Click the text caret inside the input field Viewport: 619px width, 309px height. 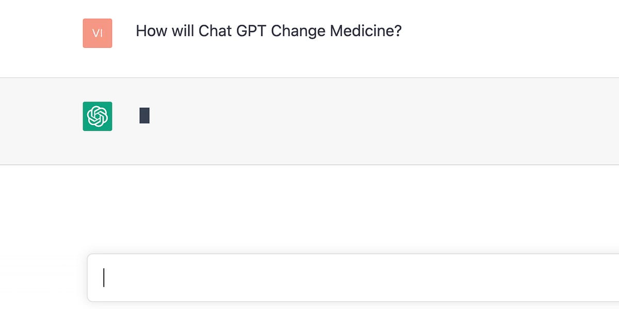(104, 277)
